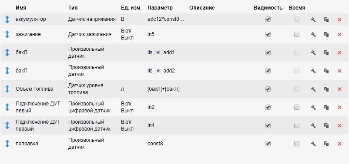The width and height of the screenshot is (349, 164).
Task: Uncheck visibility for зажигание sensor
Action: click(268, 34)
